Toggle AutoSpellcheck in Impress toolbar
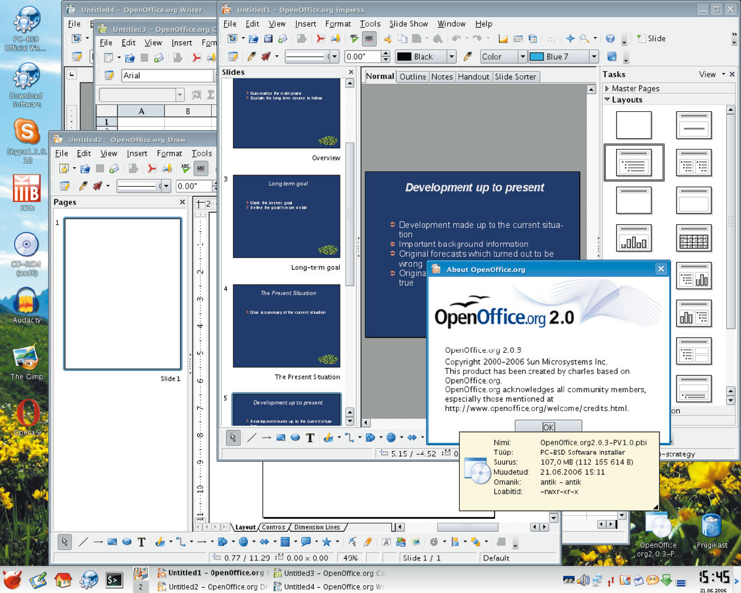This screenshot has height=593, width=741. point(370,39)
